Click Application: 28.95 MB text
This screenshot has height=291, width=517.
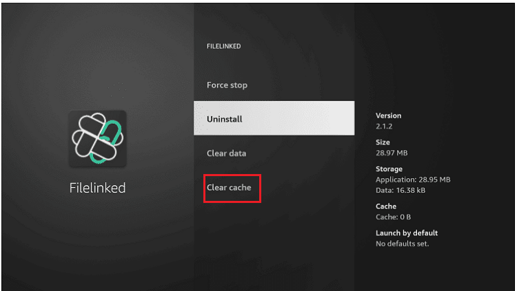click(x=413, y=180)
